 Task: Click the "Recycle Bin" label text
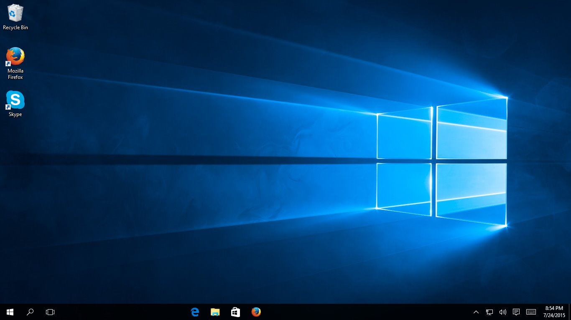click(x=15, y=28)
